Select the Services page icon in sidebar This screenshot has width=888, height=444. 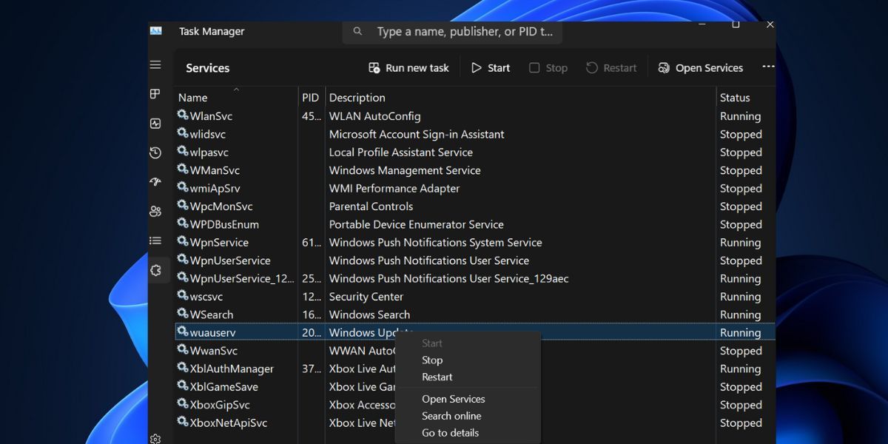point(155,269)
